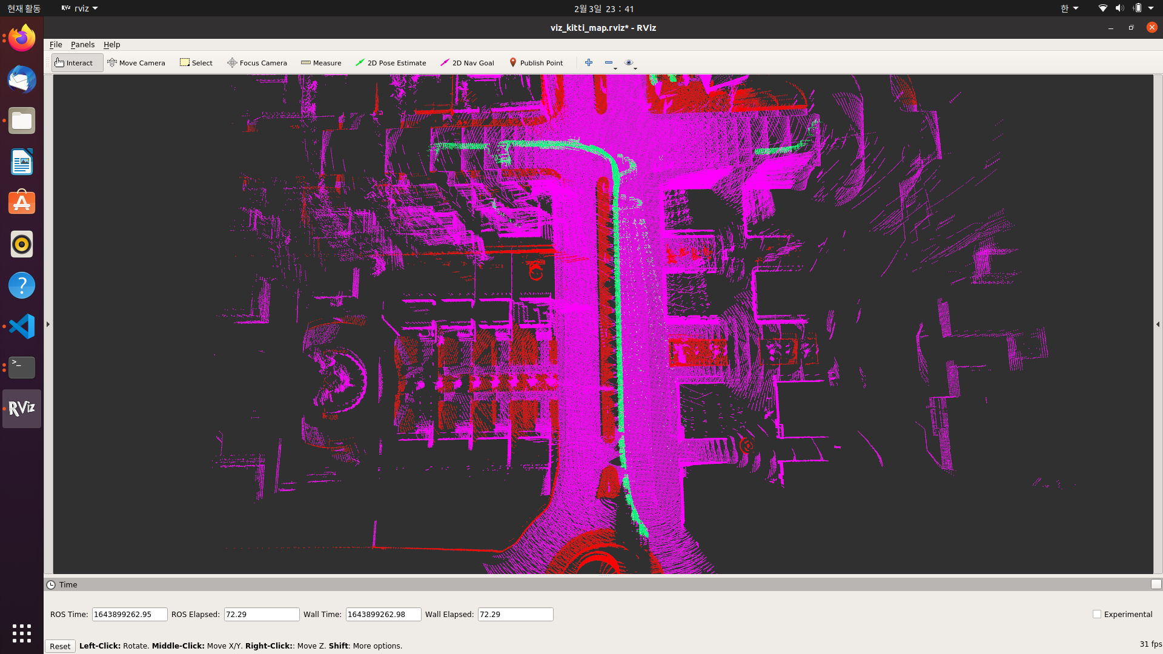Open Firefox from the dock
Screen dimensions: 1163x654
click(x=22, y=38)
